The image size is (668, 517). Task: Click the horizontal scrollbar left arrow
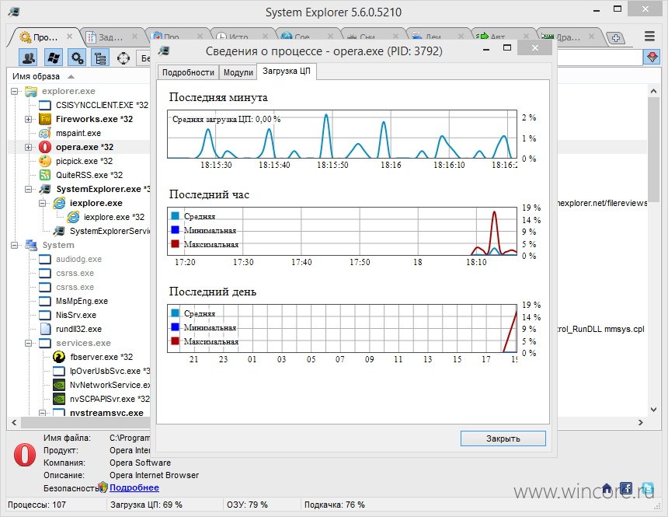tap(14, 422)
